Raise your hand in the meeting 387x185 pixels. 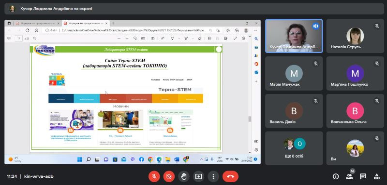coord(184,176)
